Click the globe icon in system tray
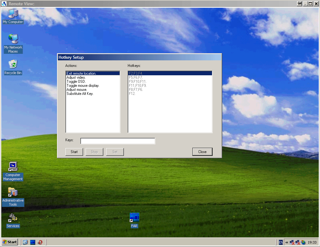The height and width of the screenshot is (247, 320). [x=303, y=242]
